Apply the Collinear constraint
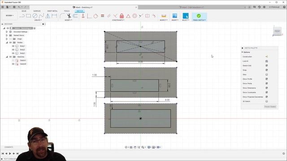This screenshot has height=161, width=287. pos(141,16)
